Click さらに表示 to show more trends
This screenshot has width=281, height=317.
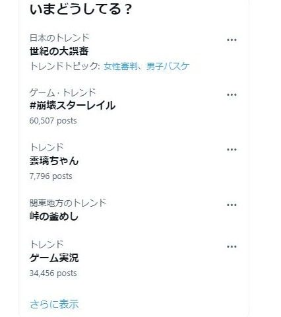coord(54,304)
